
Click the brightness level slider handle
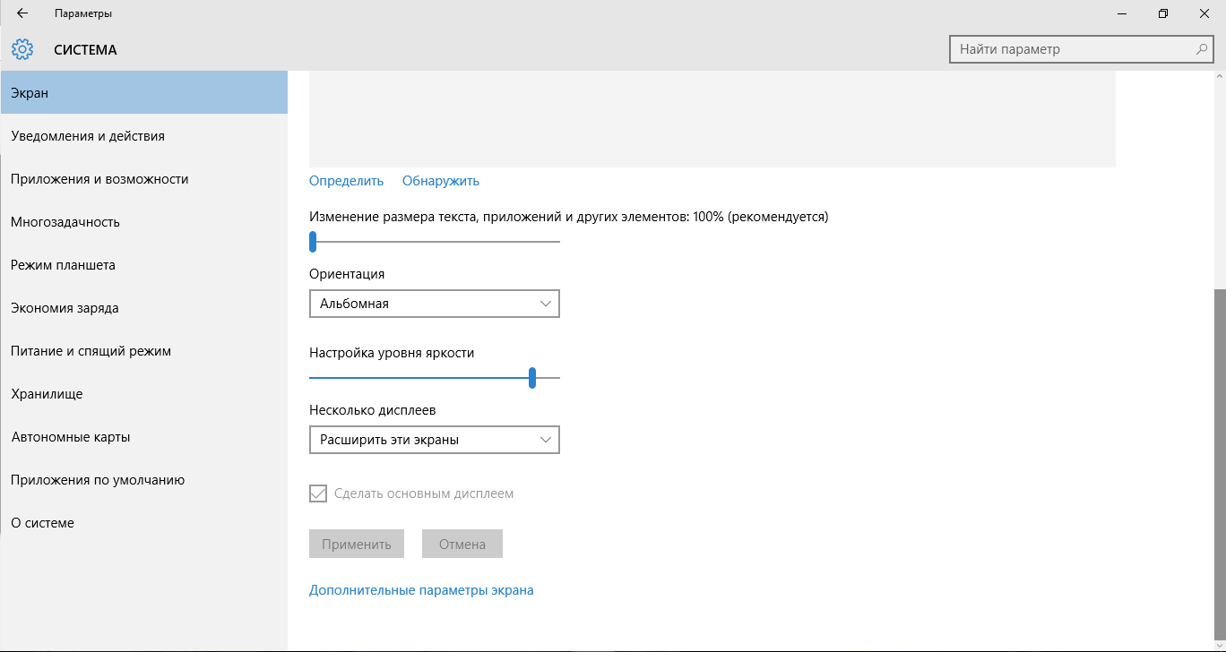(x=532, y=378)
